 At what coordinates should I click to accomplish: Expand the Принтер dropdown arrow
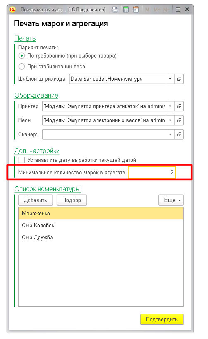170,106
